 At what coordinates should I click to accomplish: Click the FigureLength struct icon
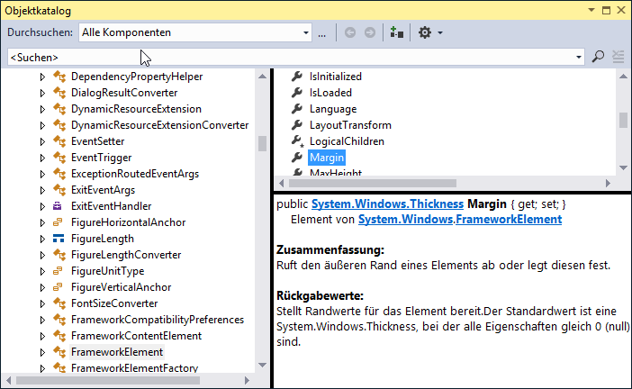tap(59, 239)
